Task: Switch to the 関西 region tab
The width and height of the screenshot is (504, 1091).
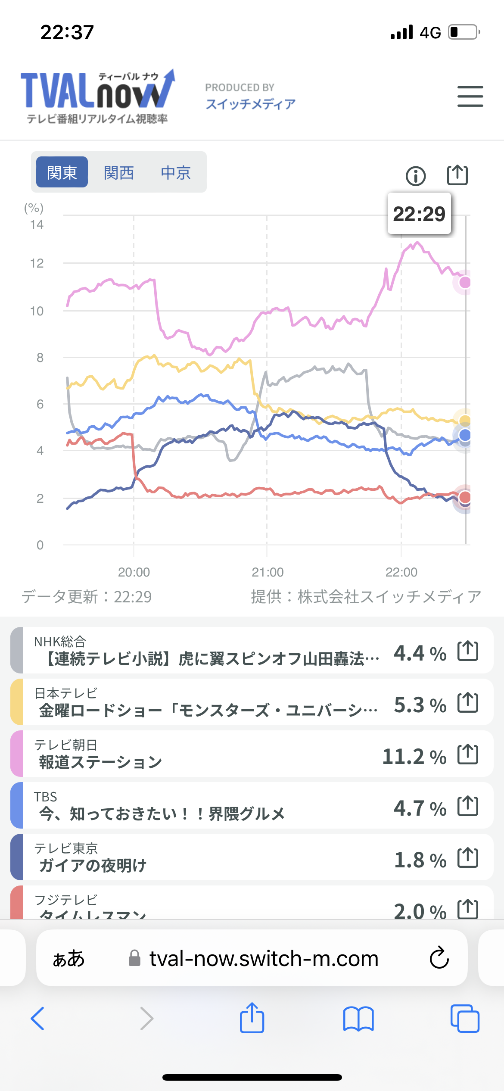Action: 119,172
